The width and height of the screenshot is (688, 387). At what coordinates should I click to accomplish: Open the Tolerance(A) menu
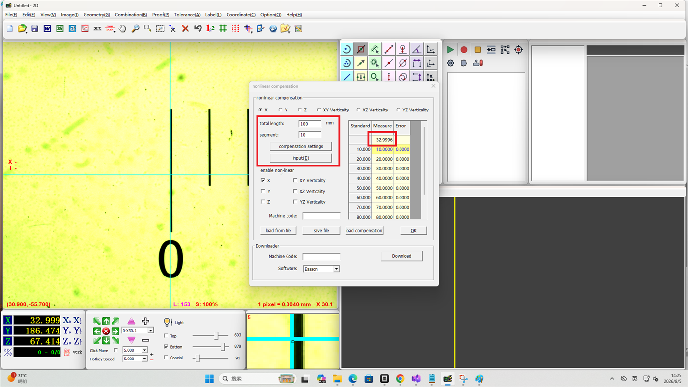pos(187,15)
